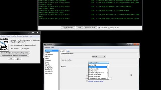
Task: Select Railroad Name in preferences list
Action: [x=52, y=72]
